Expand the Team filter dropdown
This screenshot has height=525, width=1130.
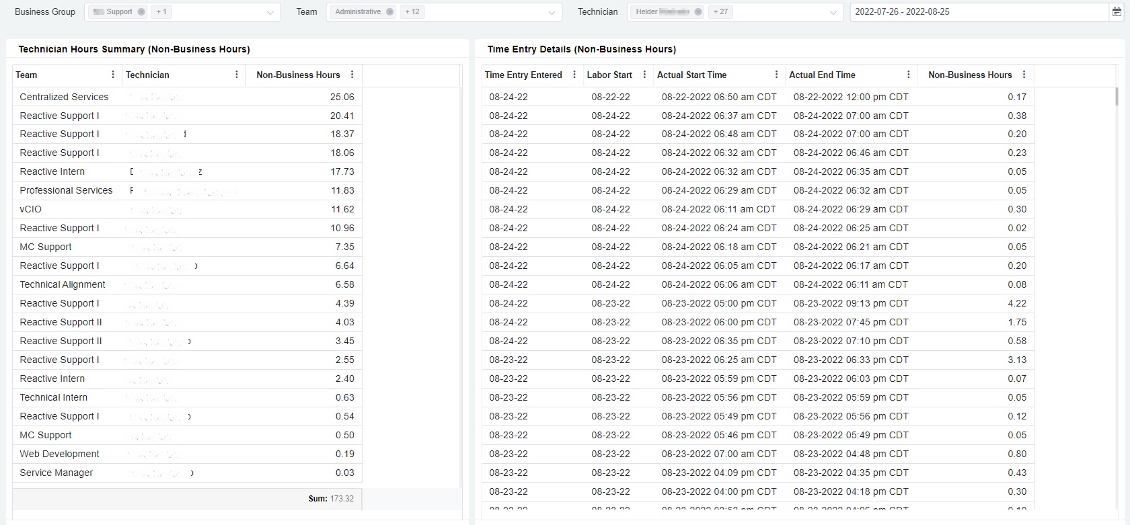[552, 12]
